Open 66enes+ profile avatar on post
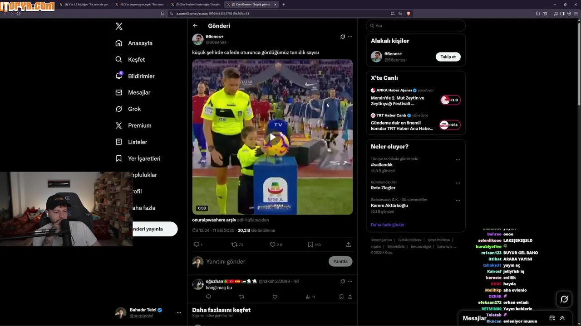 (x=198, y=39)
